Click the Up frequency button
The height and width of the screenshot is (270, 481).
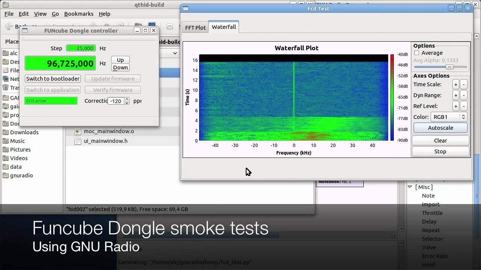pyautogui.click(x=120, y=60)
